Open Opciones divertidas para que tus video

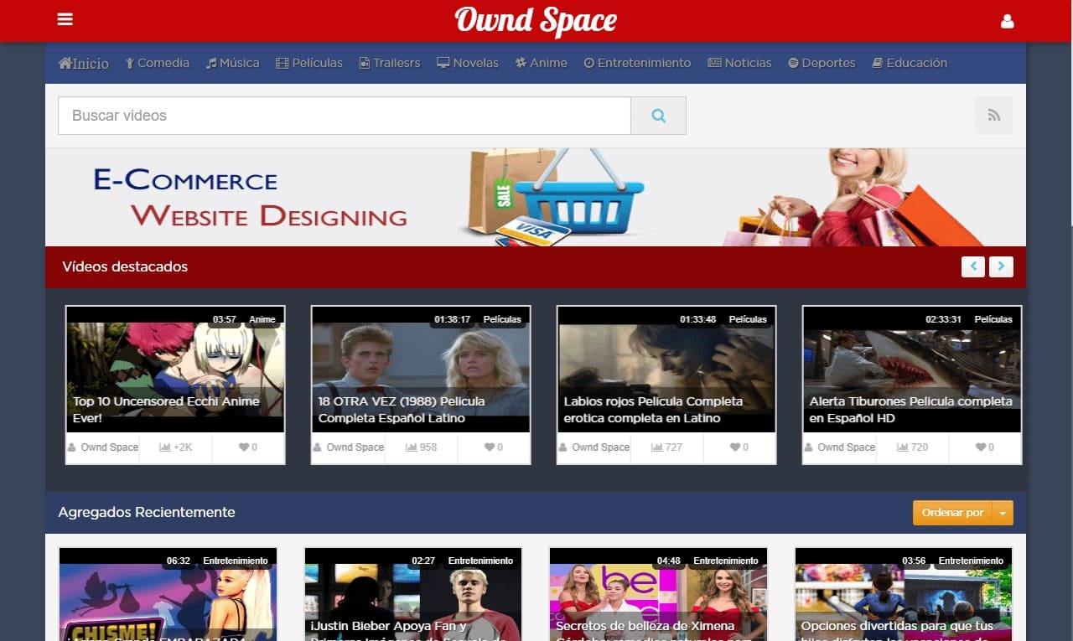(x=904, y=595)
